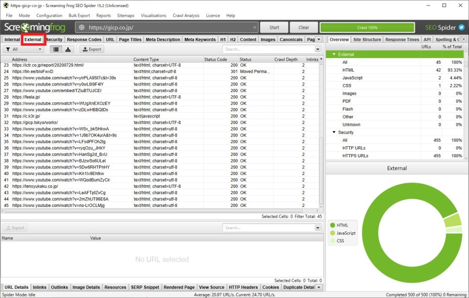Select the HTTPS URLs row in overview
Screen dimensions: 469x298
tap(395, 156)
